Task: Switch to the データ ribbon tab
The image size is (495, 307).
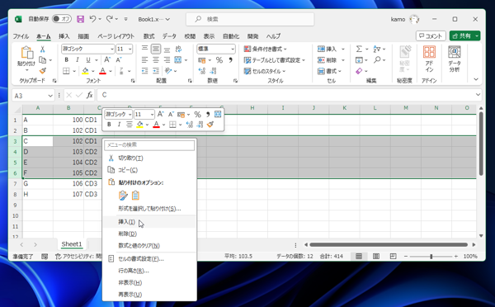Action: point(169,36)
